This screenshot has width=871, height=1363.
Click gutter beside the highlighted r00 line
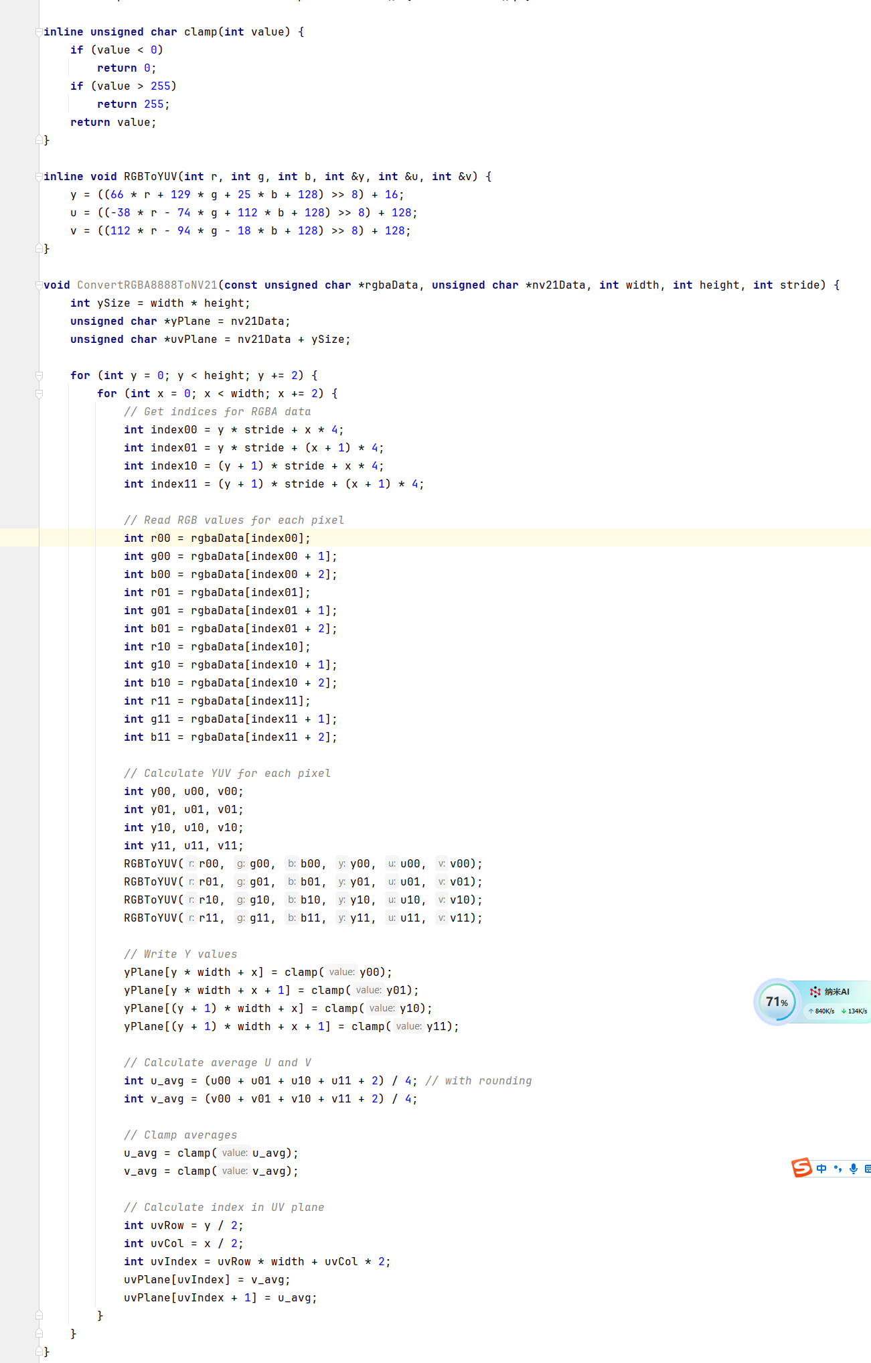[19, 539]
